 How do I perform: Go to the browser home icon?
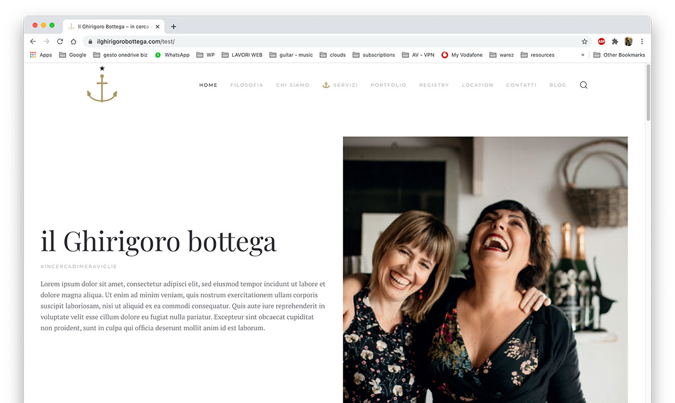point(73,42)
